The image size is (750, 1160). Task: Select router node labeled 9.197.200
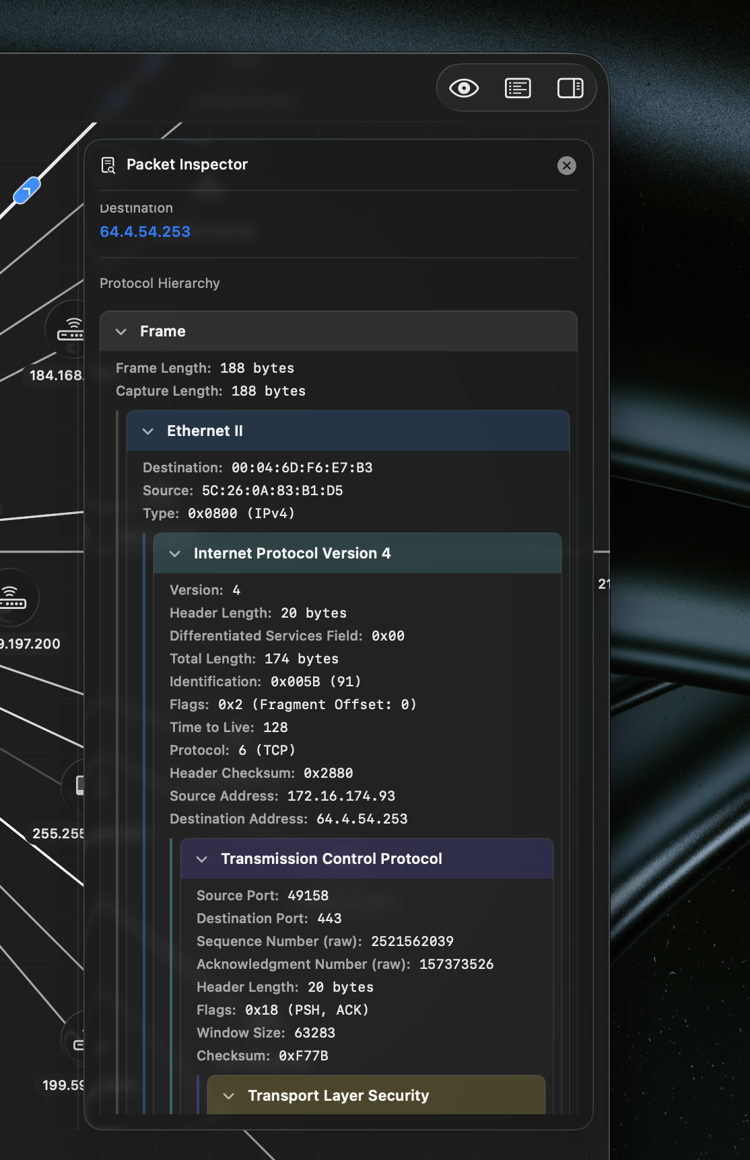point(13,597)
